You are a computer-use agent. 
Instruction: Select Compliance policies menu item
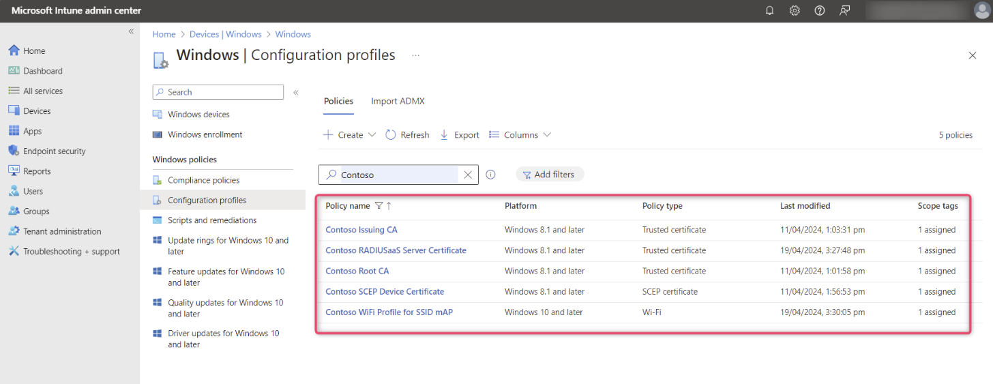203,180
